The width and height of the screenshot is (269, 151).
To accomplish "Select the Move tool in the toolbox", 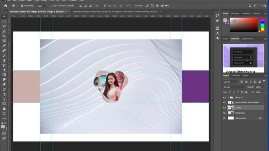I will (4, 17).
